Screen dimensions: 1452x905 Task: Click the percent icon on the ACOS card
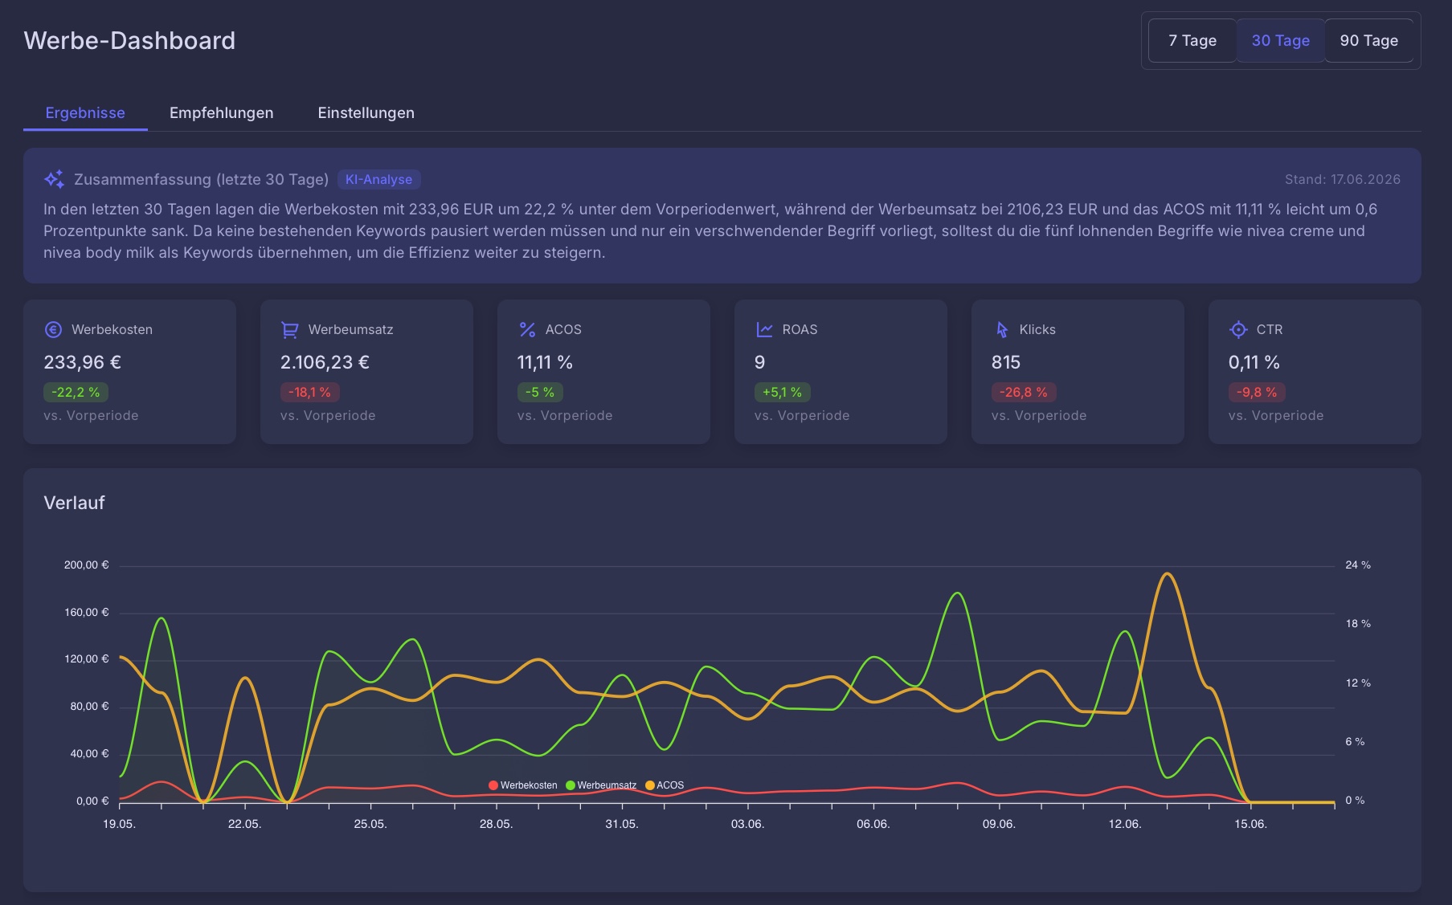[x=527, y=329]
